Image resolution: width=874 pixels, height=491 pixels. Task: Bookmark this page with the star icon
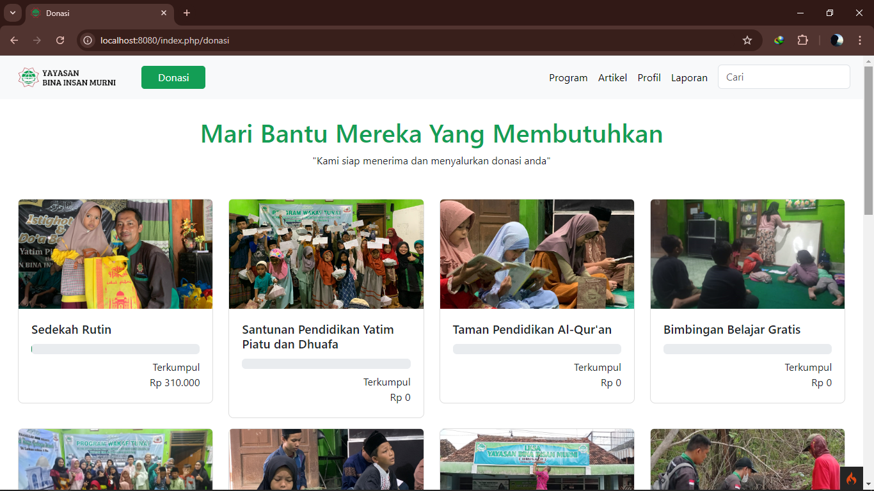[747, 40]
